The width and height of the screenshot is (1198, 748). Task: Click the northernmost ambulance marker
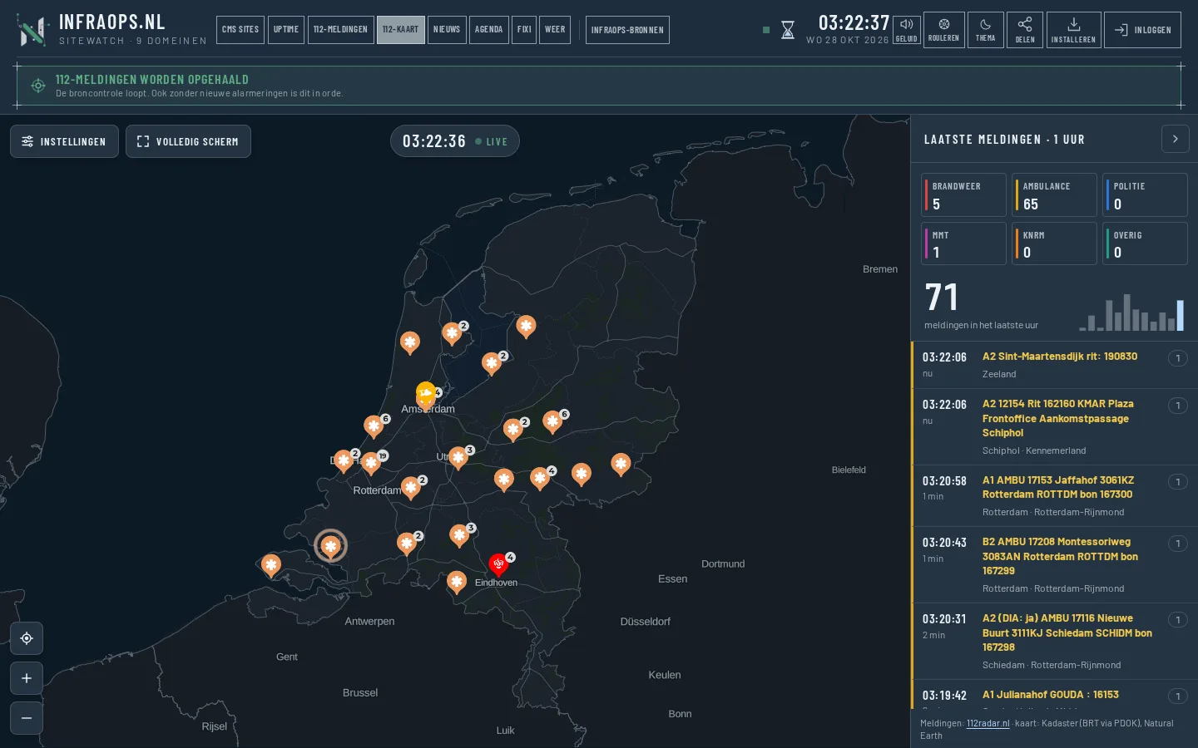point(526,327)
